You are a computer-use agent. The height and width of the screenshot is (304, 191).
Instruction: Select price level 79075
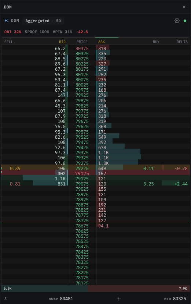click(x=82, y=184)
